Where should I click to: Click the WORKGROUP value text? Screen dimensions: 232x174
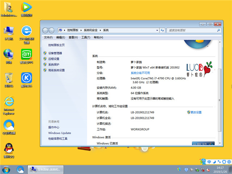140,129
